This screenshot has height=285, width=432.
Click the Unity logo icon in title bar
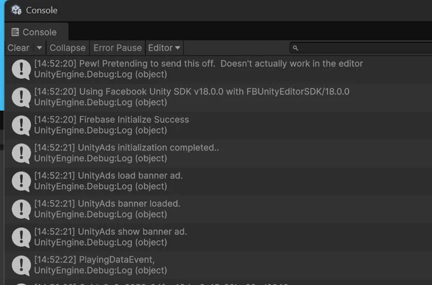(17, 10)
